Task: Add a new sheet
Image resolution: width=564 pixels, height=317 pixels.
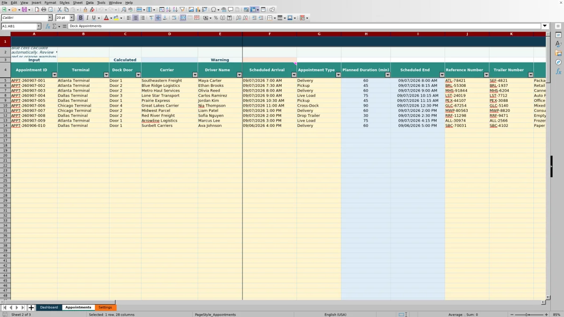Action: coord(31,308)
